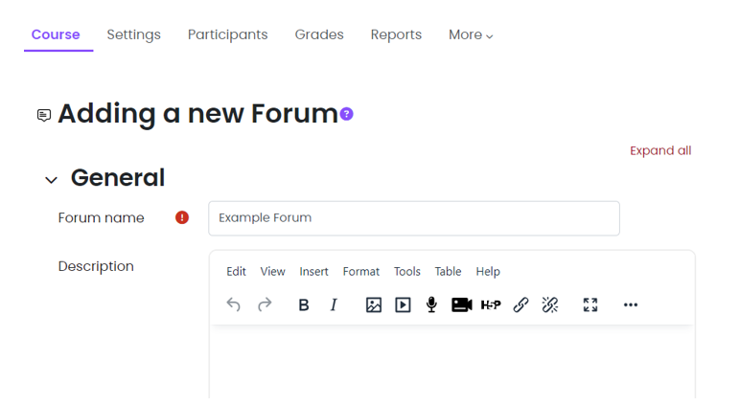Record video using the camera icon

461,304
